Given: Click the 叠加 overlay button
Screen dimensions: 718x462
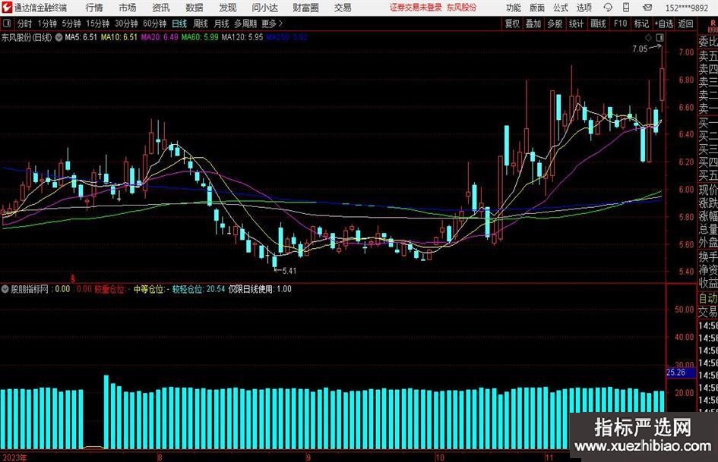Looking at the screenshot, I should [533, 24].
